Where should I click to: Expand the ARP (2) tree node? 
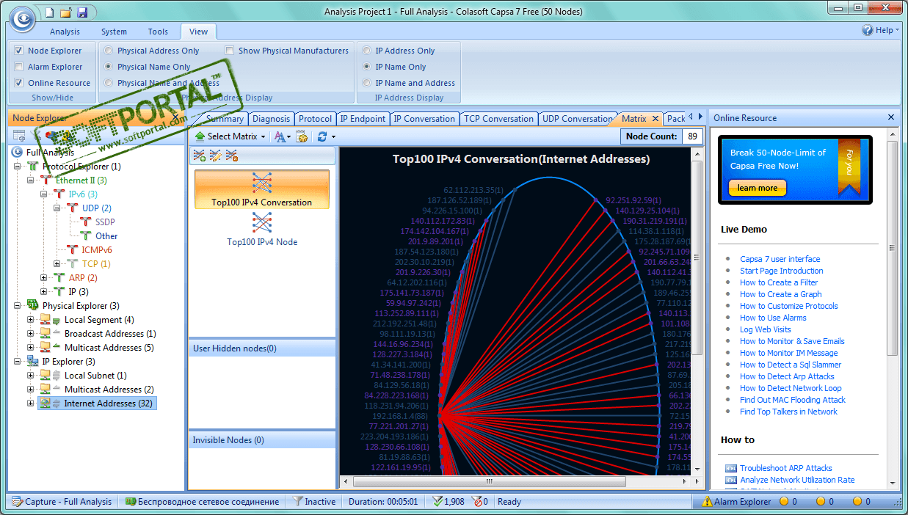click(x=44, y=278)
